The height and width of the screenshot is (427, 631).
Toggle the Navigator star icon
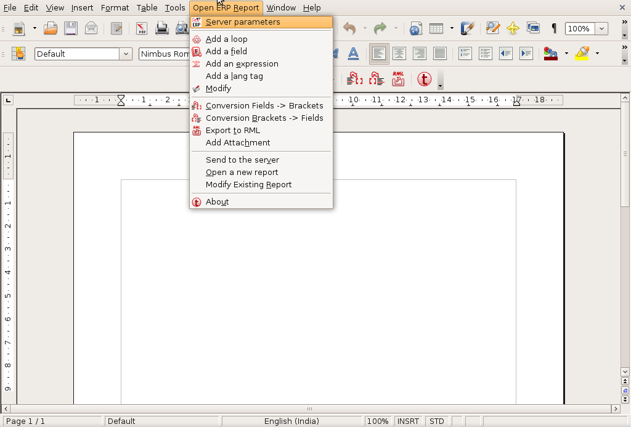pyautogui.click(x=513, y=28)
